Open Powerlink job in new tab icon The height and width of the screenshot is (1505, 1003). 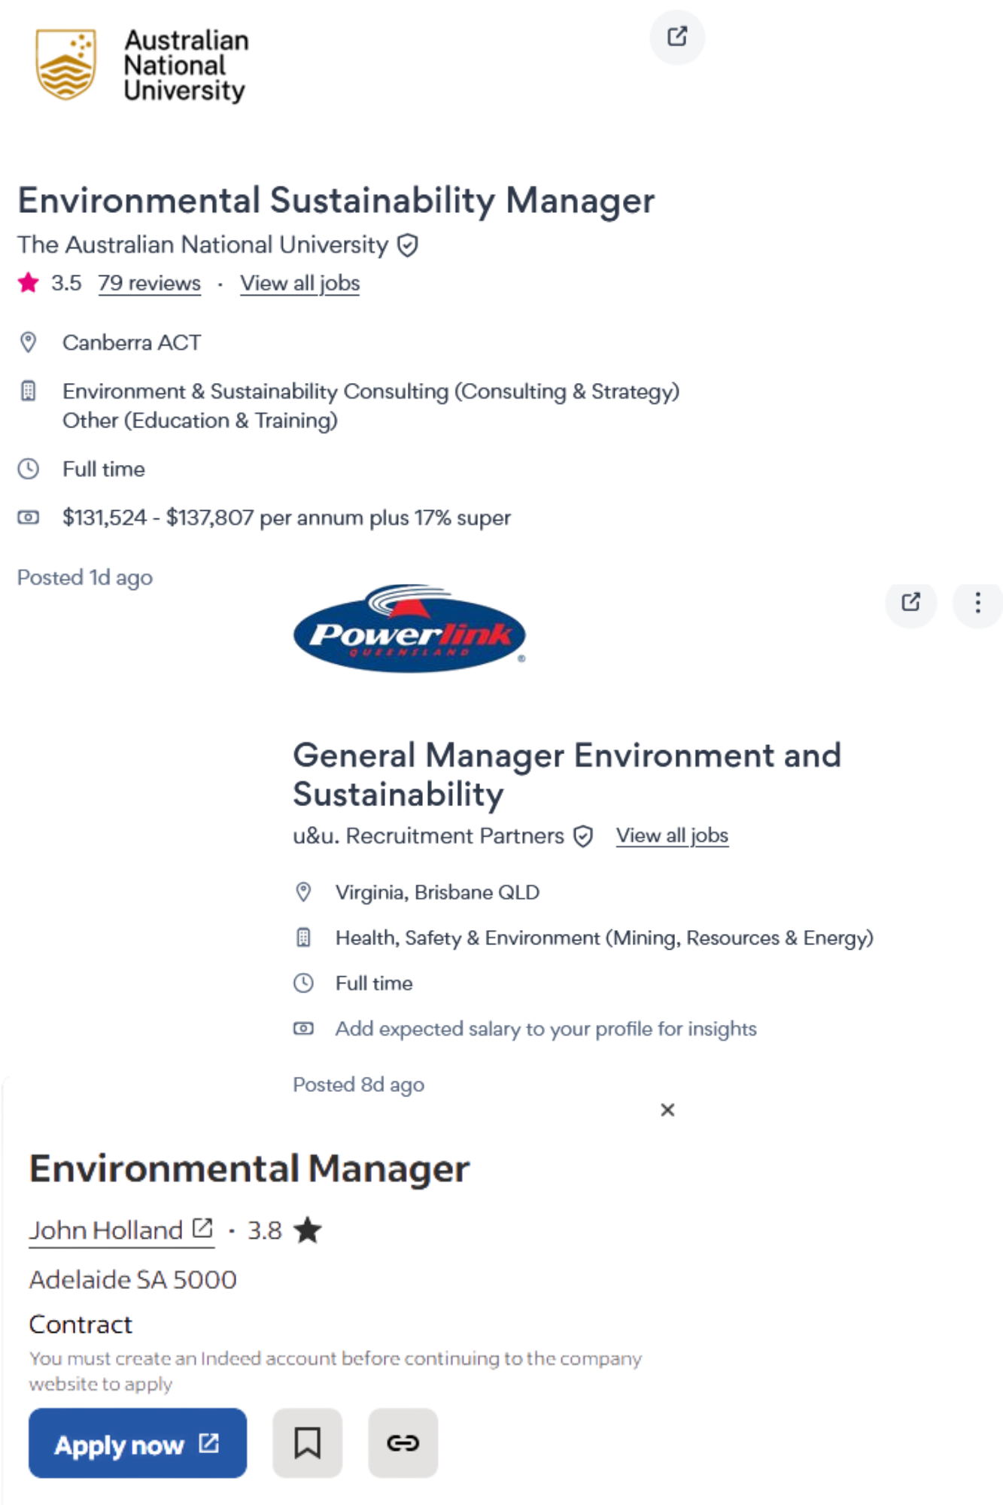coord(910,602)
